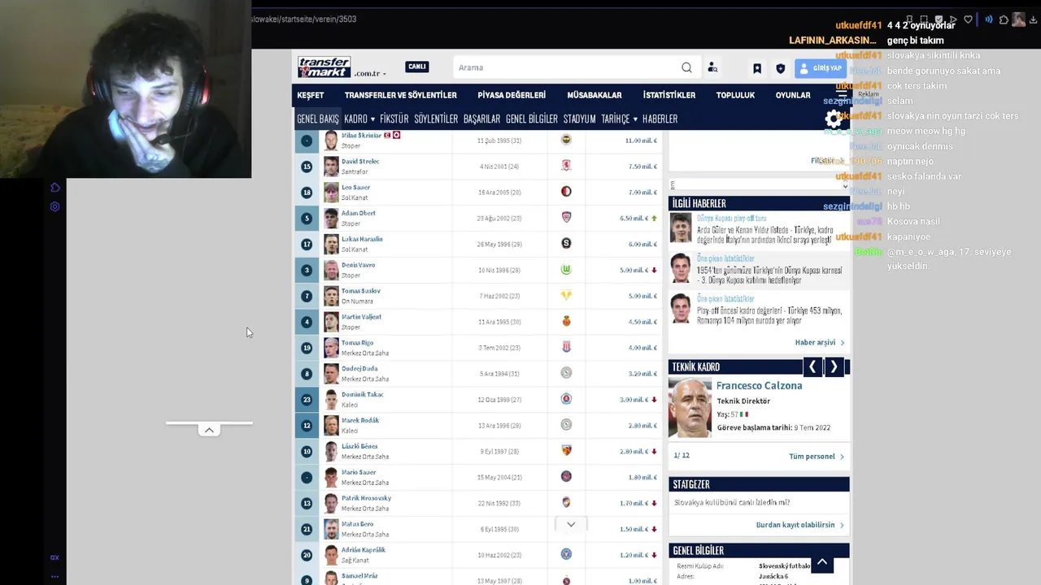The width and height of the screenshot is (1041, 585).
Task: Click the settings gear overlay icon
Action: tap(833, 119)
